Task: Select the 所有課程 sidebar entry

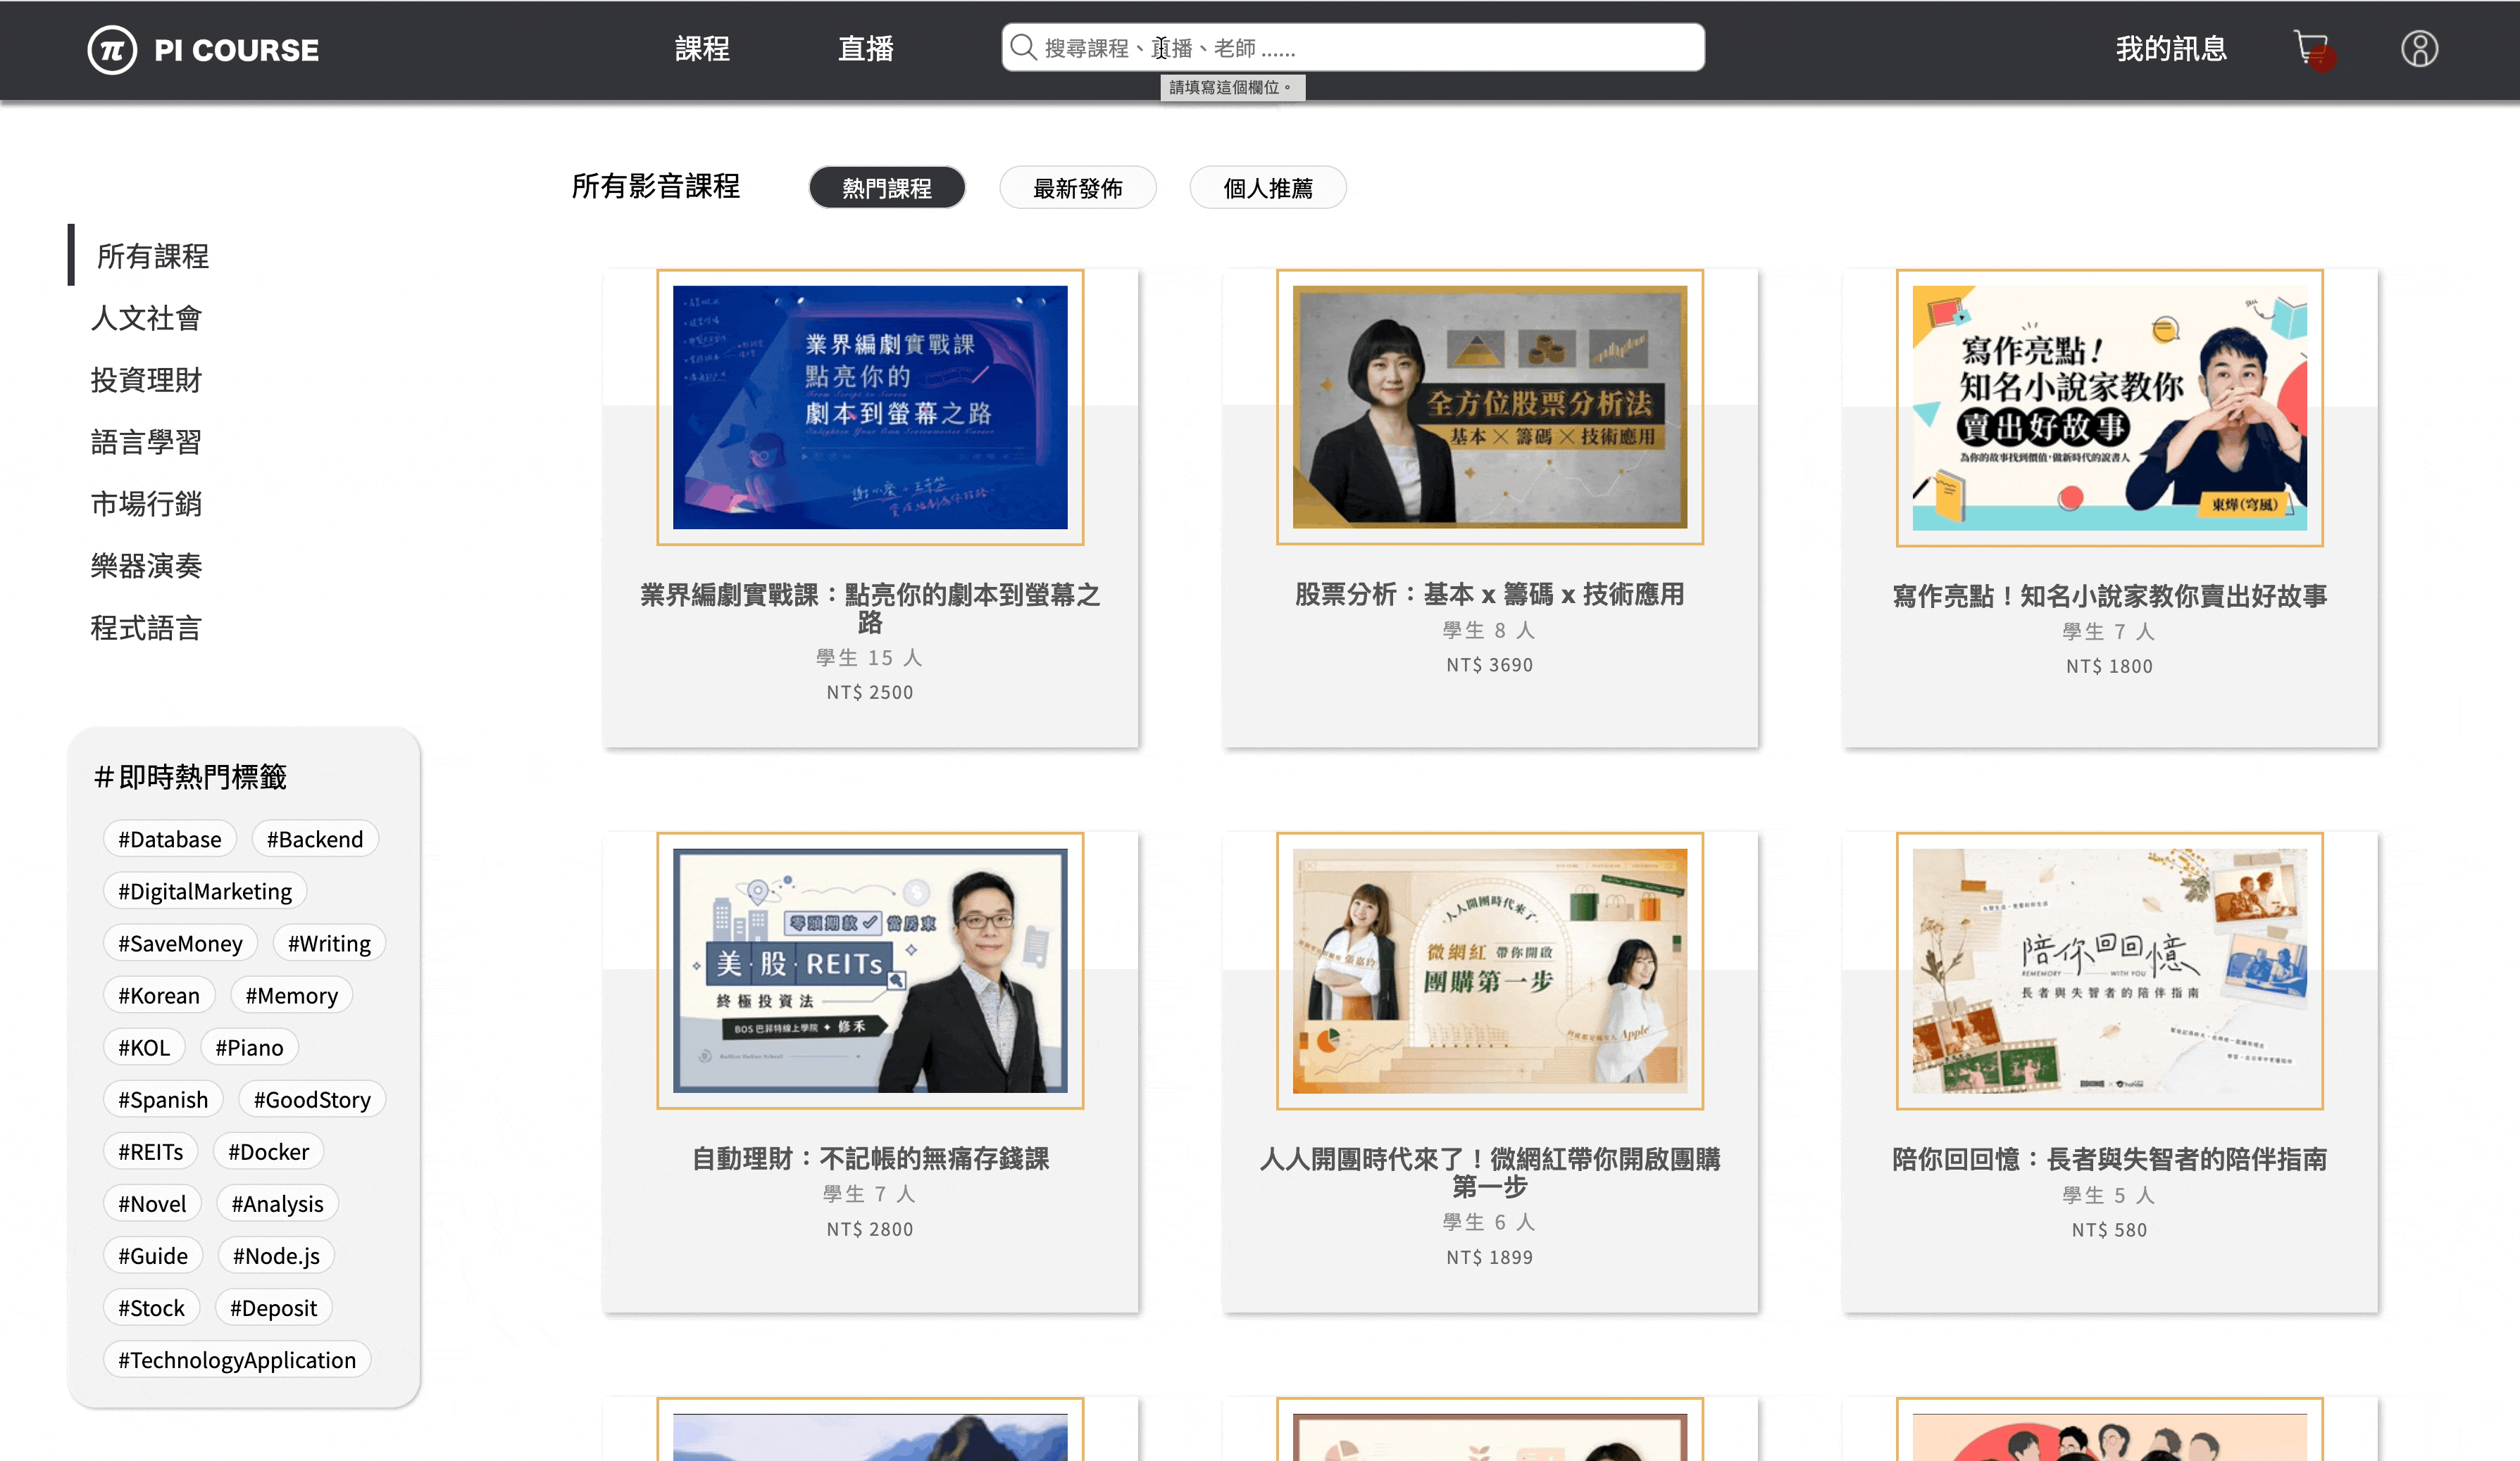Action: click(152, 257)
